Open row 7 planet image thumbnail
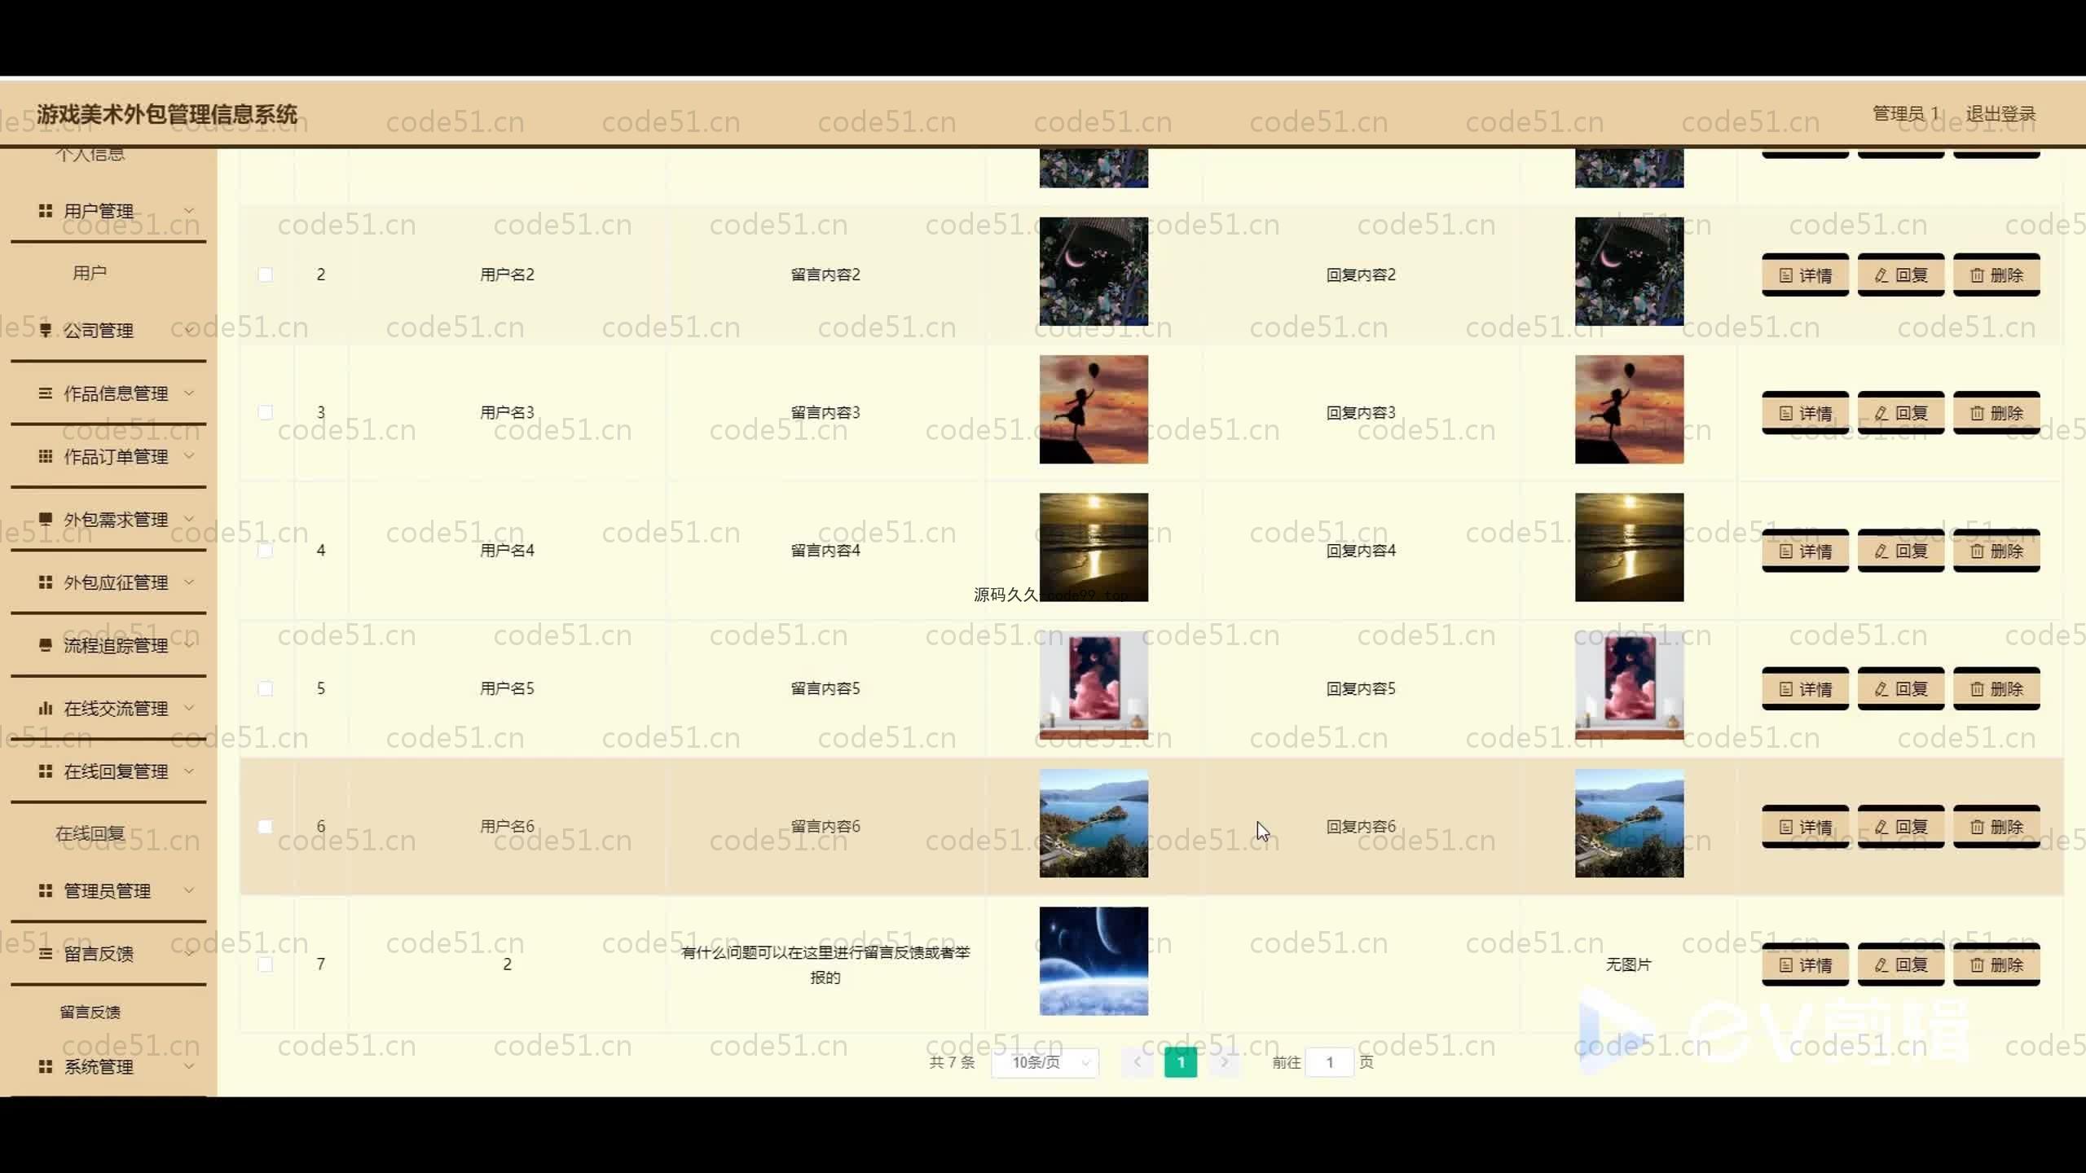 click(1094, 961)
